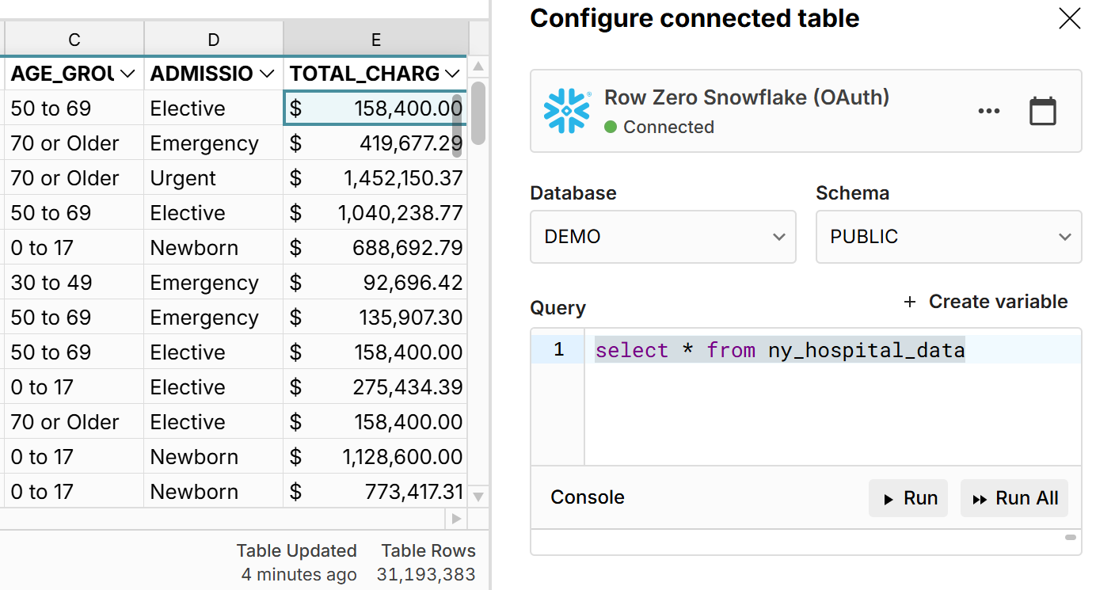
Task: Click the Create variable link
Action: (999, 302)
